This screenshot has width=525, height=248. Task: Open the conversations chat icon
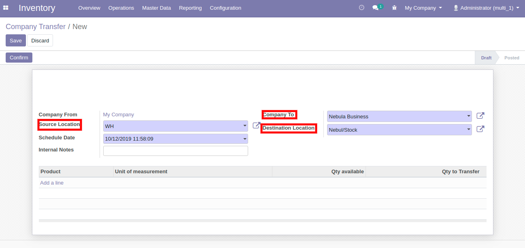pyautogui.click(x=376, y=8)
